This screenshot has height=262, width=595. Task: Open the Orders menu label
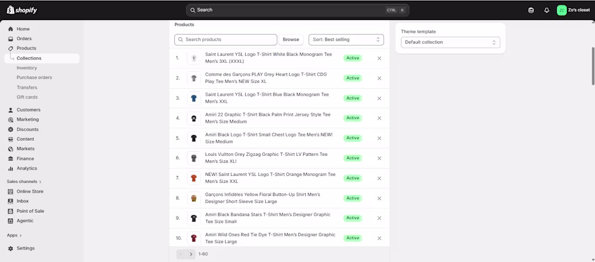(x=24, y=39)
